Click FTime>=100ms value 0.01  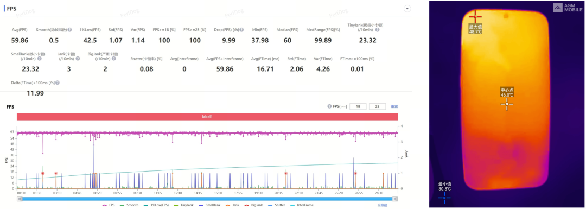(x=357, y=69)
